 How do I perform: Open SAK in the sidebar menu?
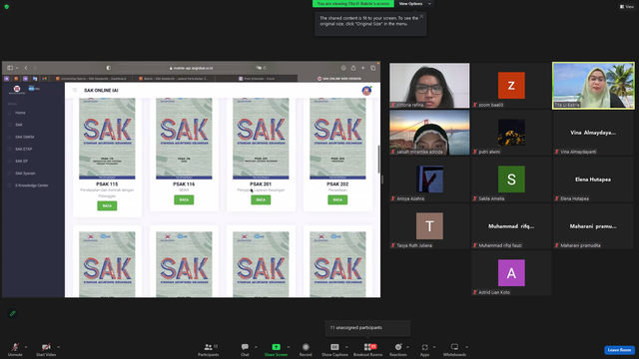(x=19, y=125)
